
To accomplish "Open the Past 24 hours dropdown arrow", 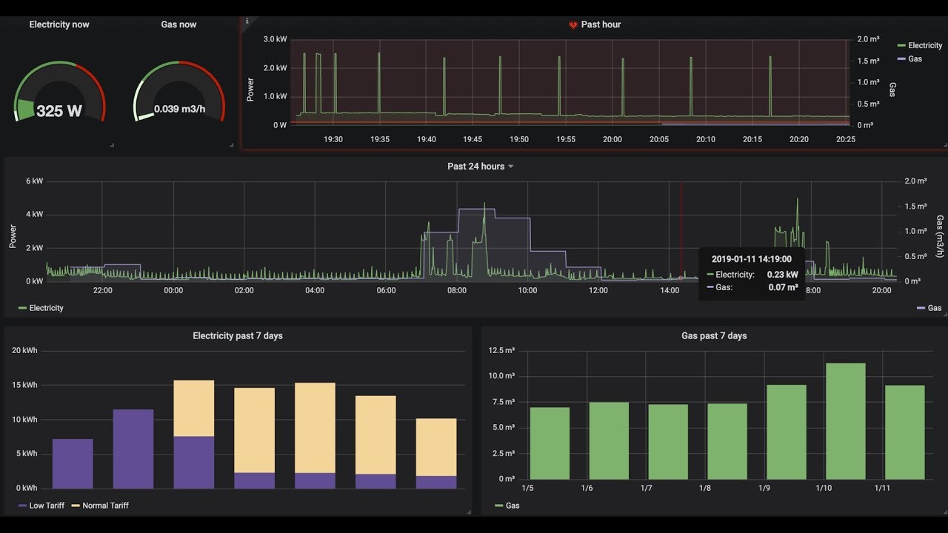I will pyautogui.click(x=510, y=167).
